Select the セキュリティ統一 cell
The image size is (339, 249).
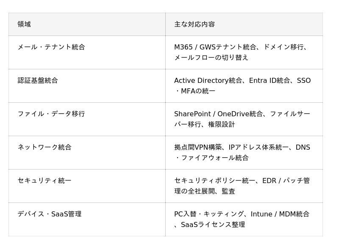(x=44, y=181)
